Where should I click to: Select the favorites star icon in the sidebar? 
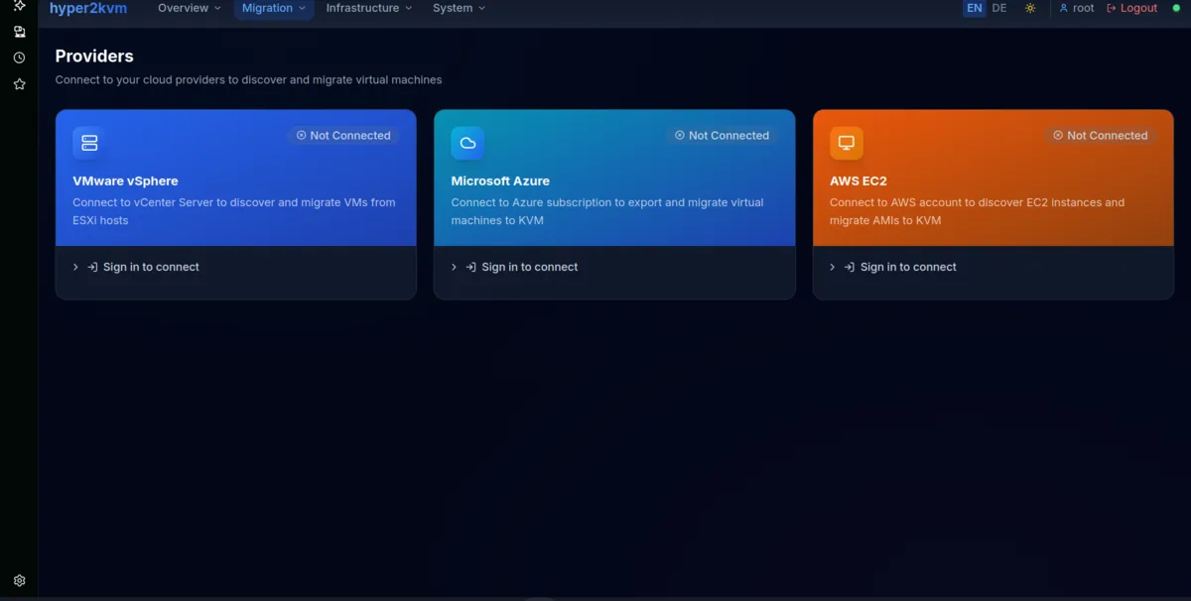[18, 83]
